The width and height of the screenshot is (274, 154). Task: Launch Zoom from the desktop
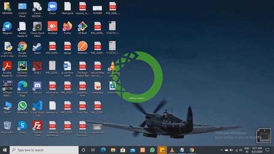pos(52,8)
